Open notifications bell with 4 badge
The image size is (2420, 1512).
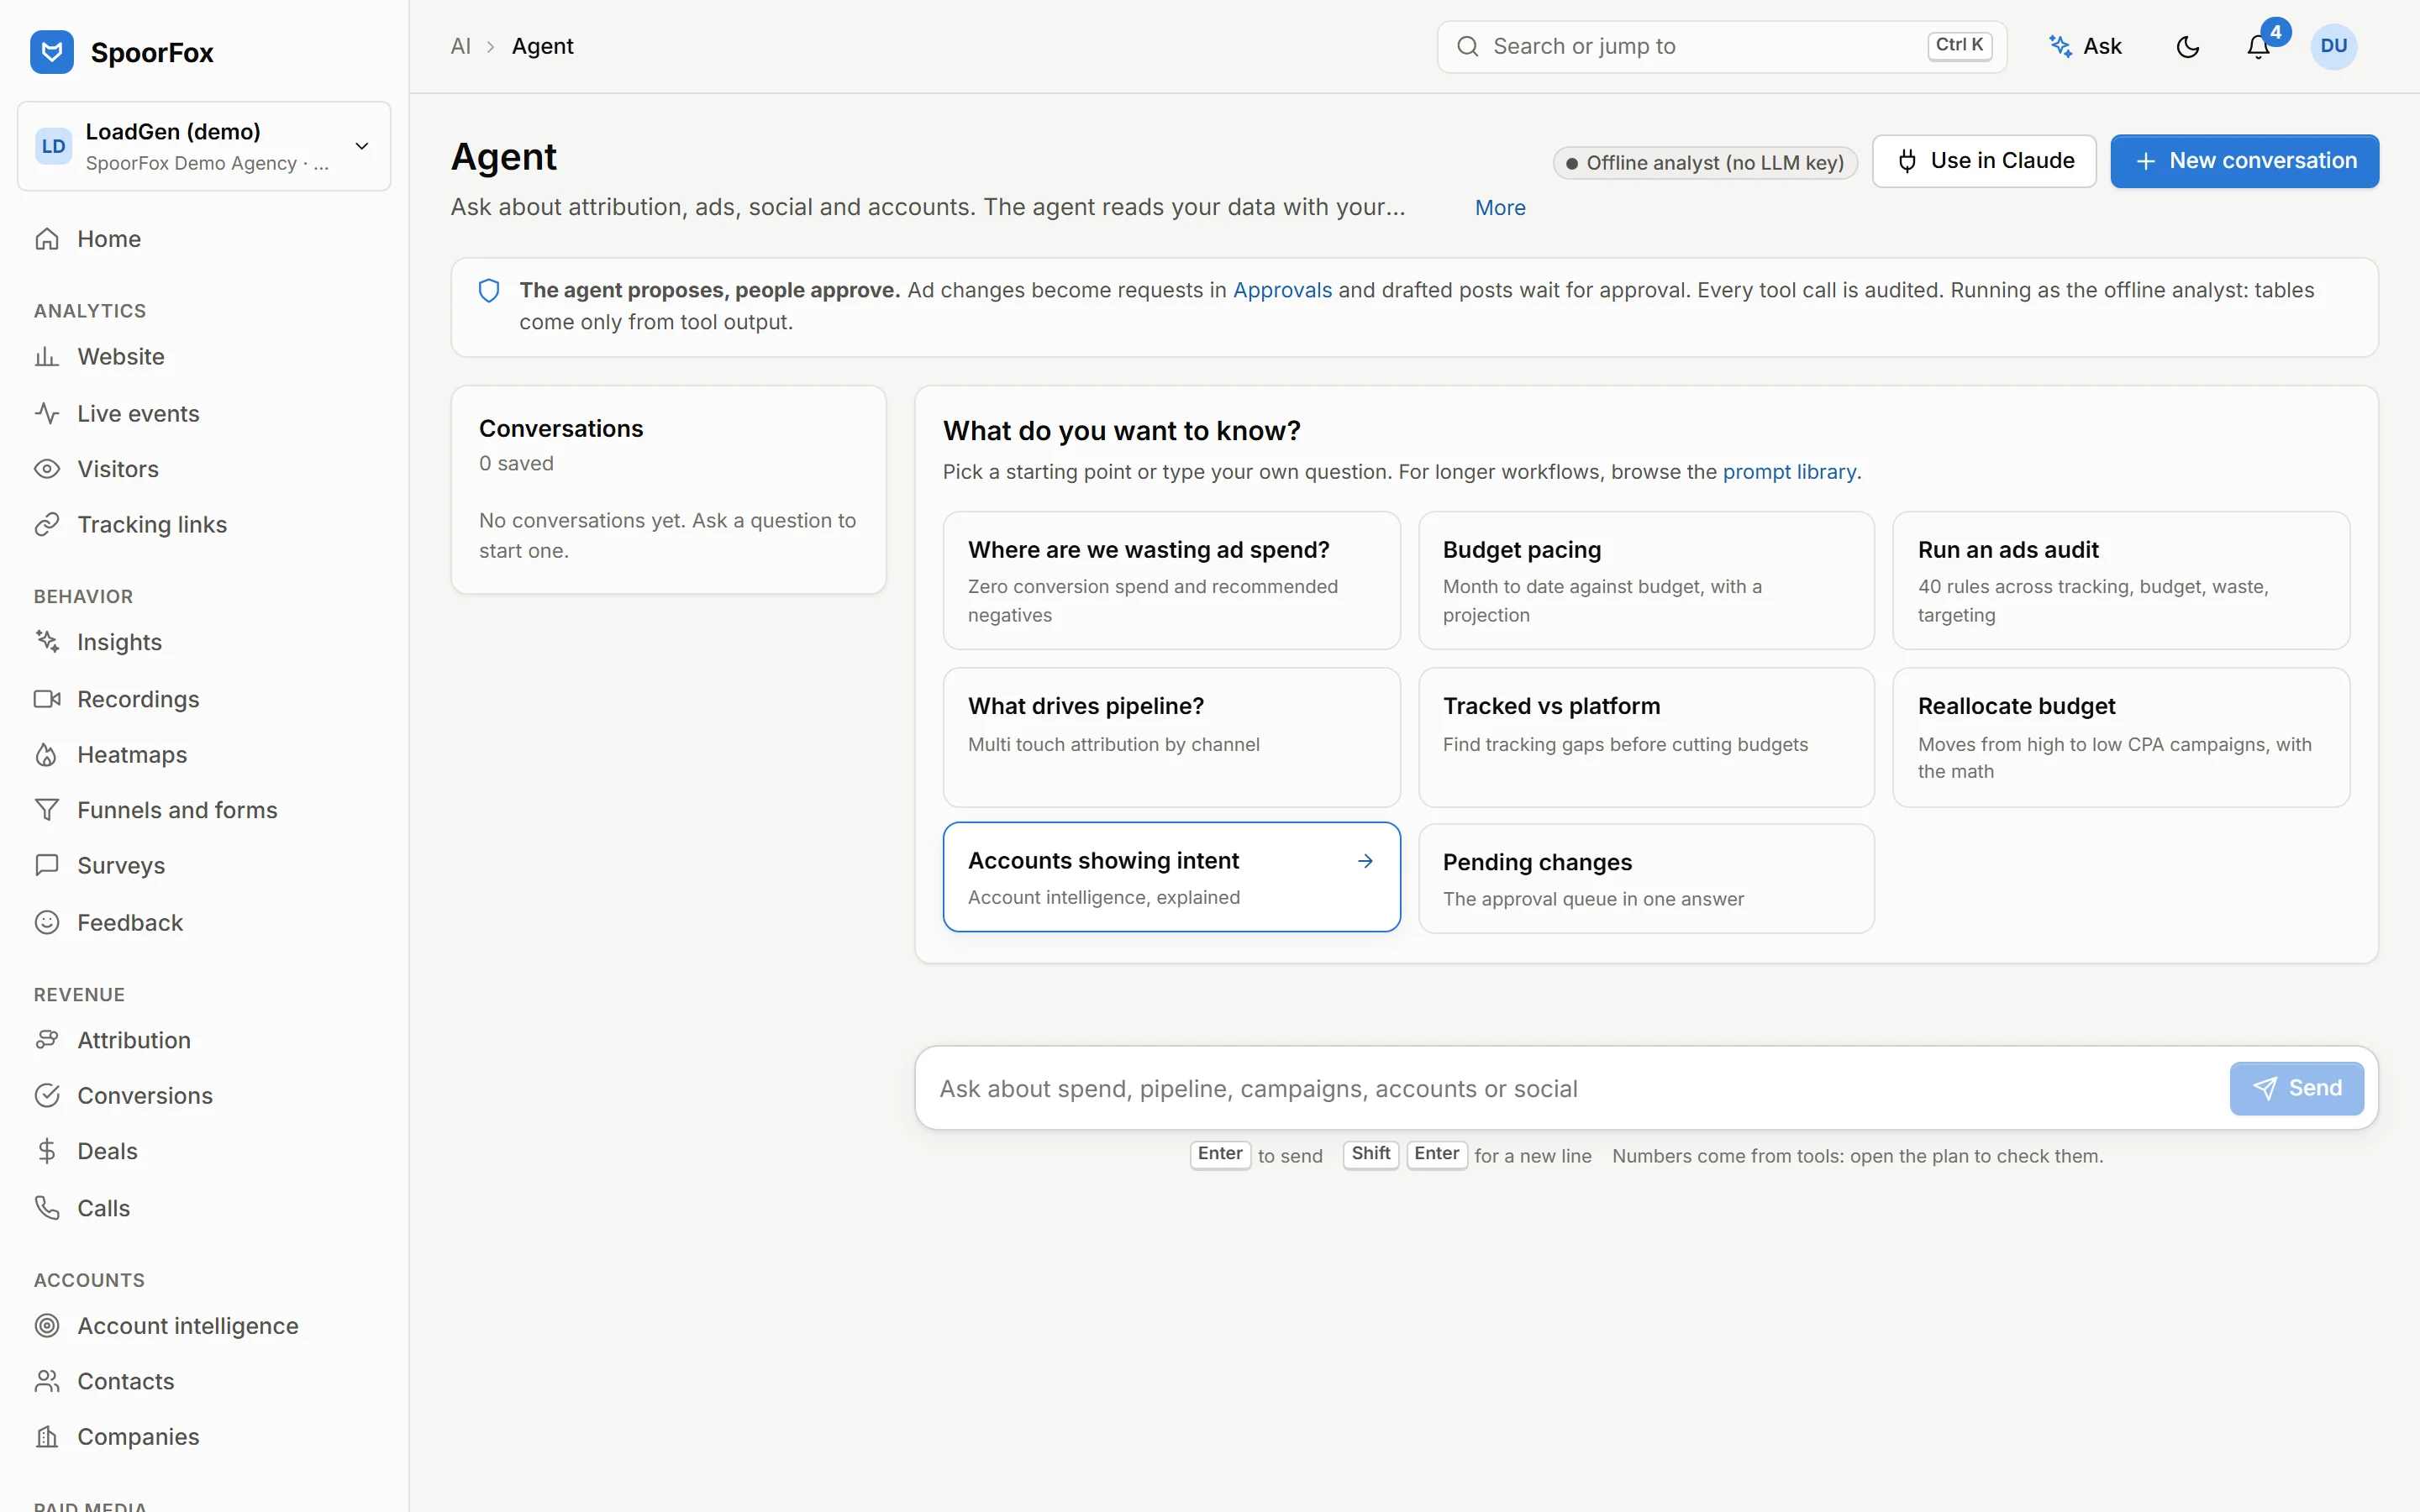(2258, 47)
